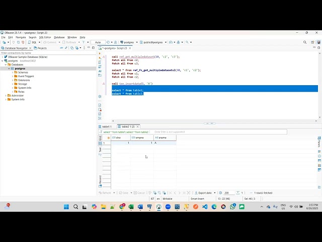Select the Storage folder
The image size is (322, 242).
22,84
